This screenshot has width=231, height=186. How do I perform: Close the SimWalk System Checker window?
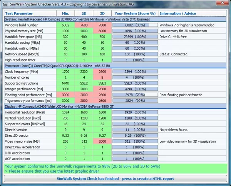pyautogui.click(x=223, y=3)
